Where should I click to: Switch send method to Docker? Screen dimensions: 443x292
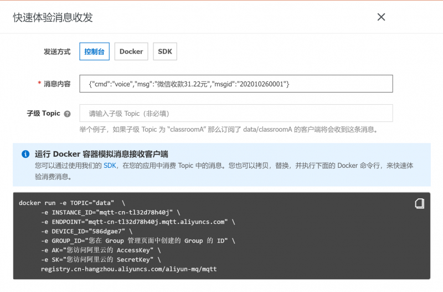coord(131,52)
